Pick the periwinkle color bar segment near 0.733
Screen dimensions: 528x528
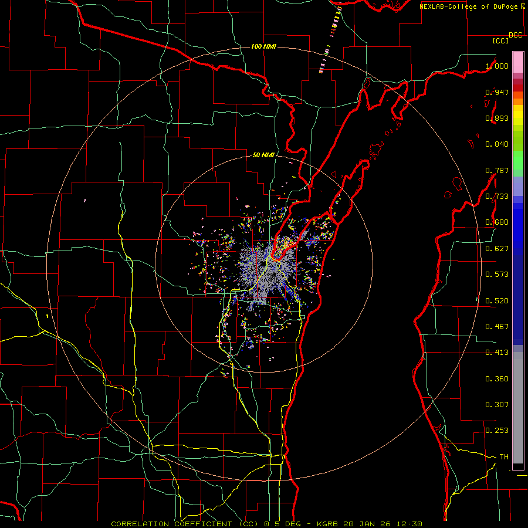click(518, 186)
